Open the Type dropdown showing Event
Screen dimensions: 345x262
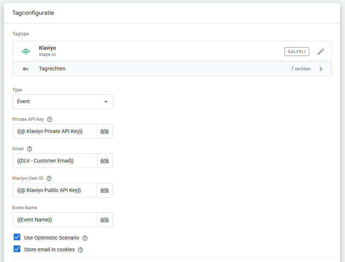click(63, 102)
